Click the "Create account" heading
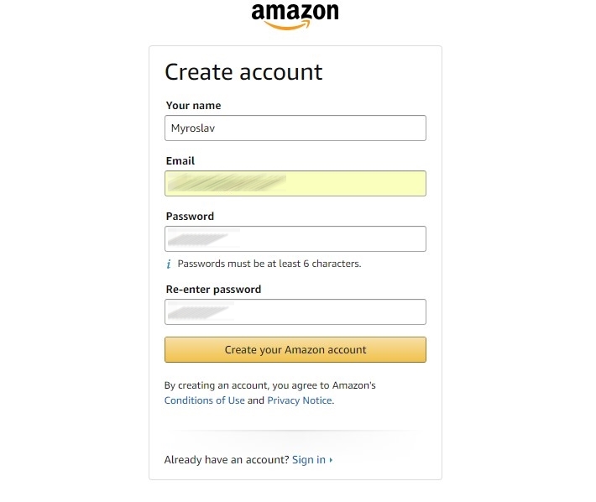The width and height of the screenshot is (596, 502). (x=243, y=71)
